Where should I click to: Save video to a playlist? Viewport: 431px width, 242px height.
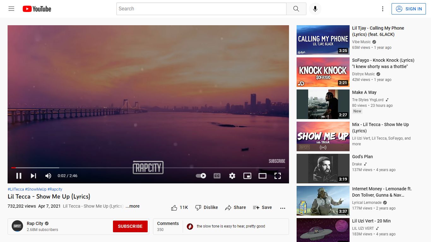[x=262, y=208]
